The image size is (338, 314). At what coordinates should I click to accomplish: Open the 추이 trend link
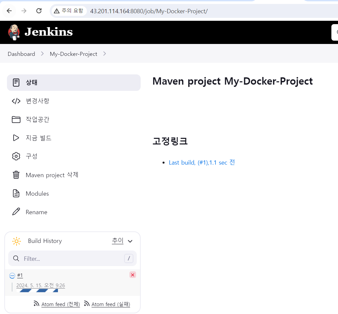click(118, 240)
